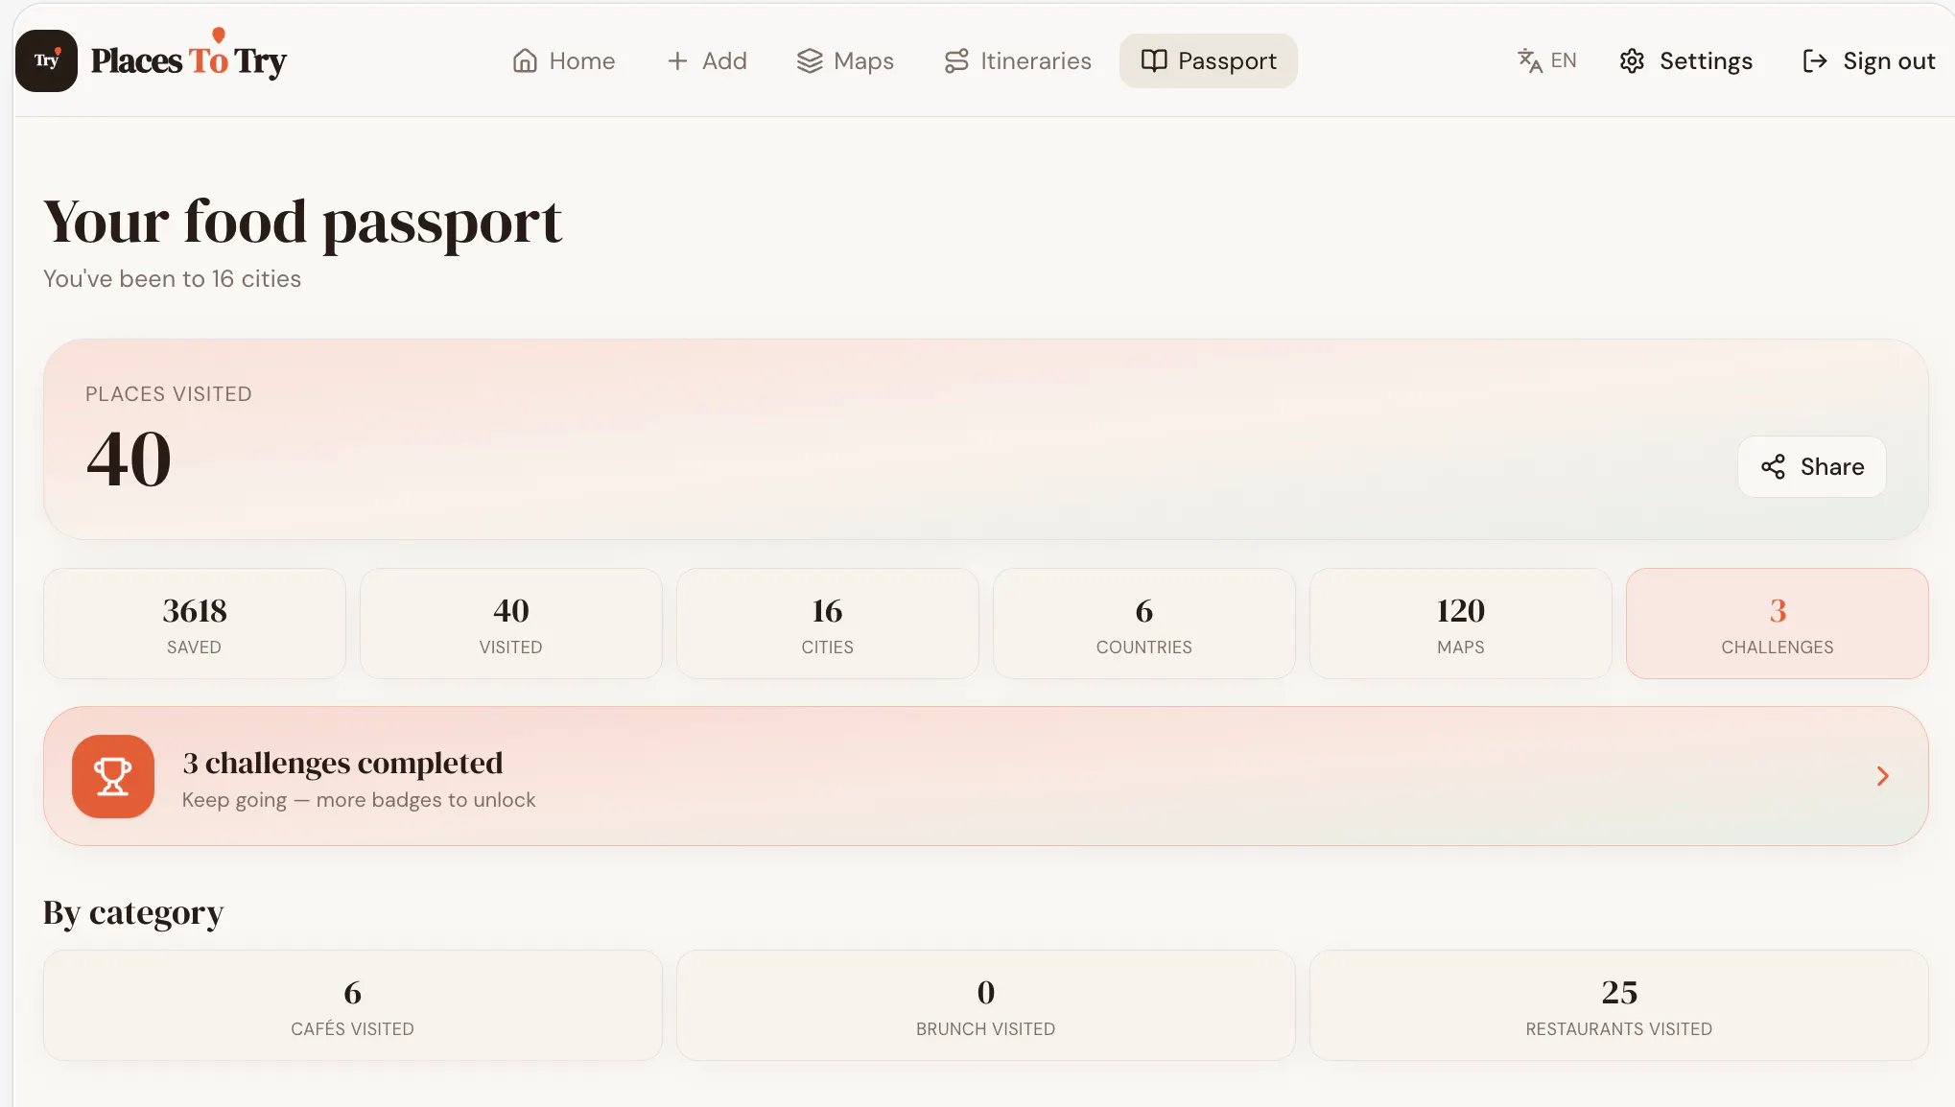Select the Passport tab label
Screen dimensions: 1955x1107
1227,60
